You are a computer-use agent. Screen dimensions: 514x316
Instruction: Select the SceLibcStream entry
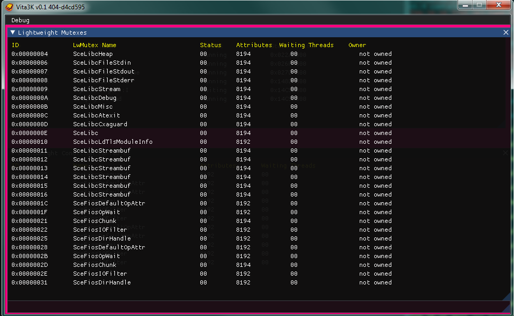point(96,89)
